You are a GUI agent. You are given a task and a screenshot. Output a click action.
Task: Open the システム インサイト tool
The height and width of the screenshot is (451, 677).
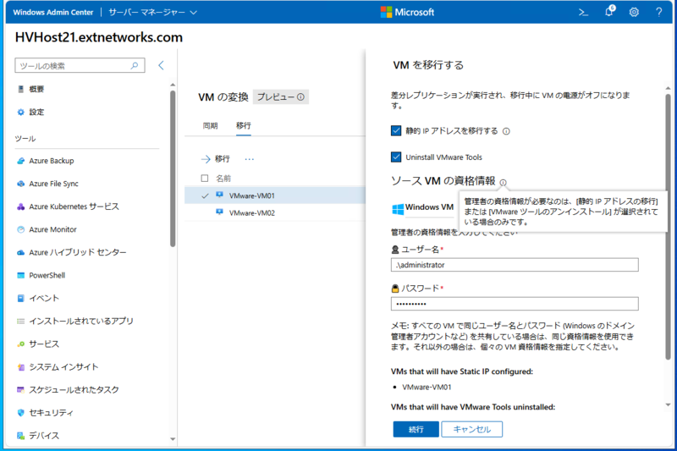click(x=63, y=367)
